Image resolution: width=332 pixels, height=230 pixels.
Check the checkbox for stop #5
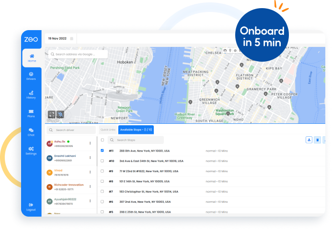click(102, 212)
